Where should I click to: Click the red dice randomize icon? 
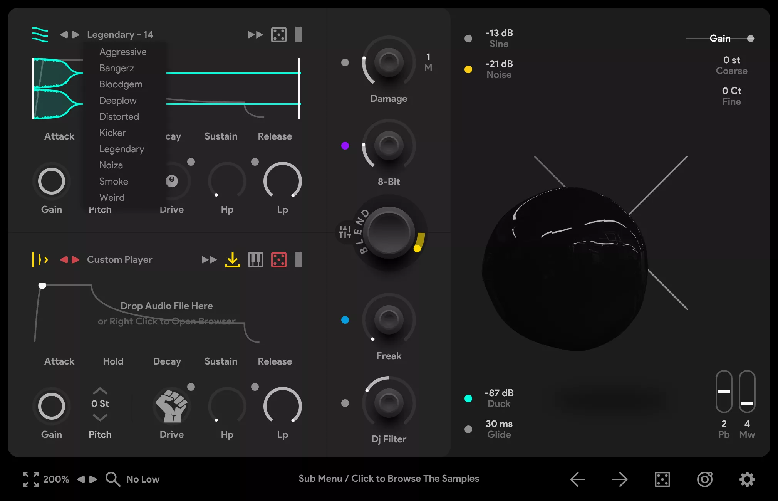pos(279,260)
